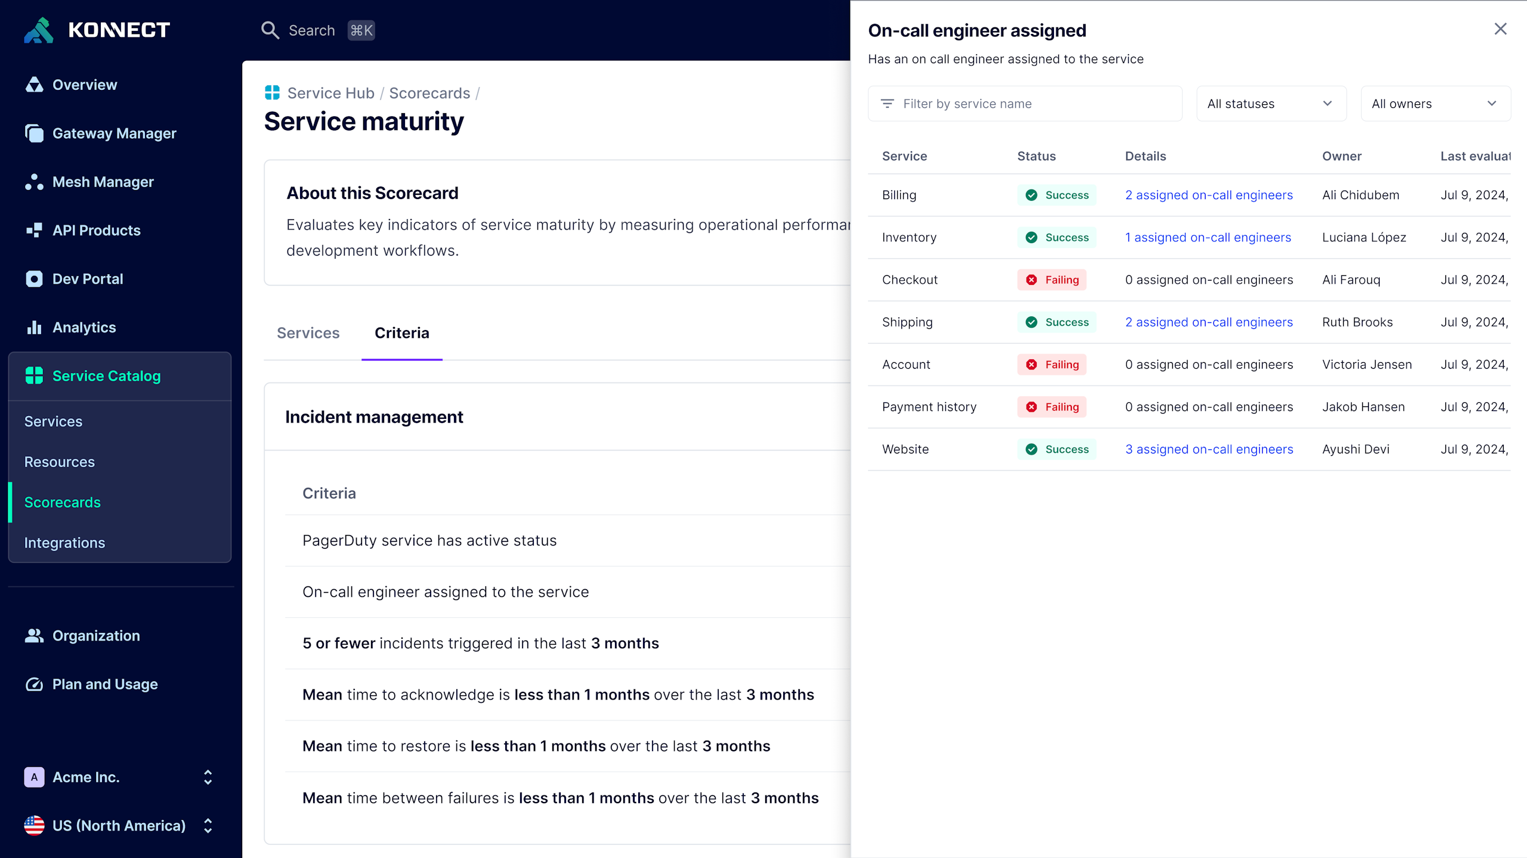This screenshot has height=858, width=1527.
Task: Click the Plan and Usage gauge icon
Action: click(x=34, y=684)
